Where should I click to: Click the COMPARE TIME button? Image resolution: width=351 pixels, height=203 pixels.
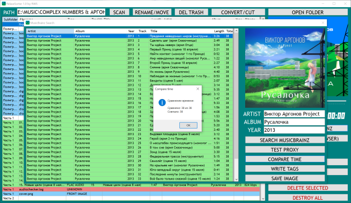[285, 159]
